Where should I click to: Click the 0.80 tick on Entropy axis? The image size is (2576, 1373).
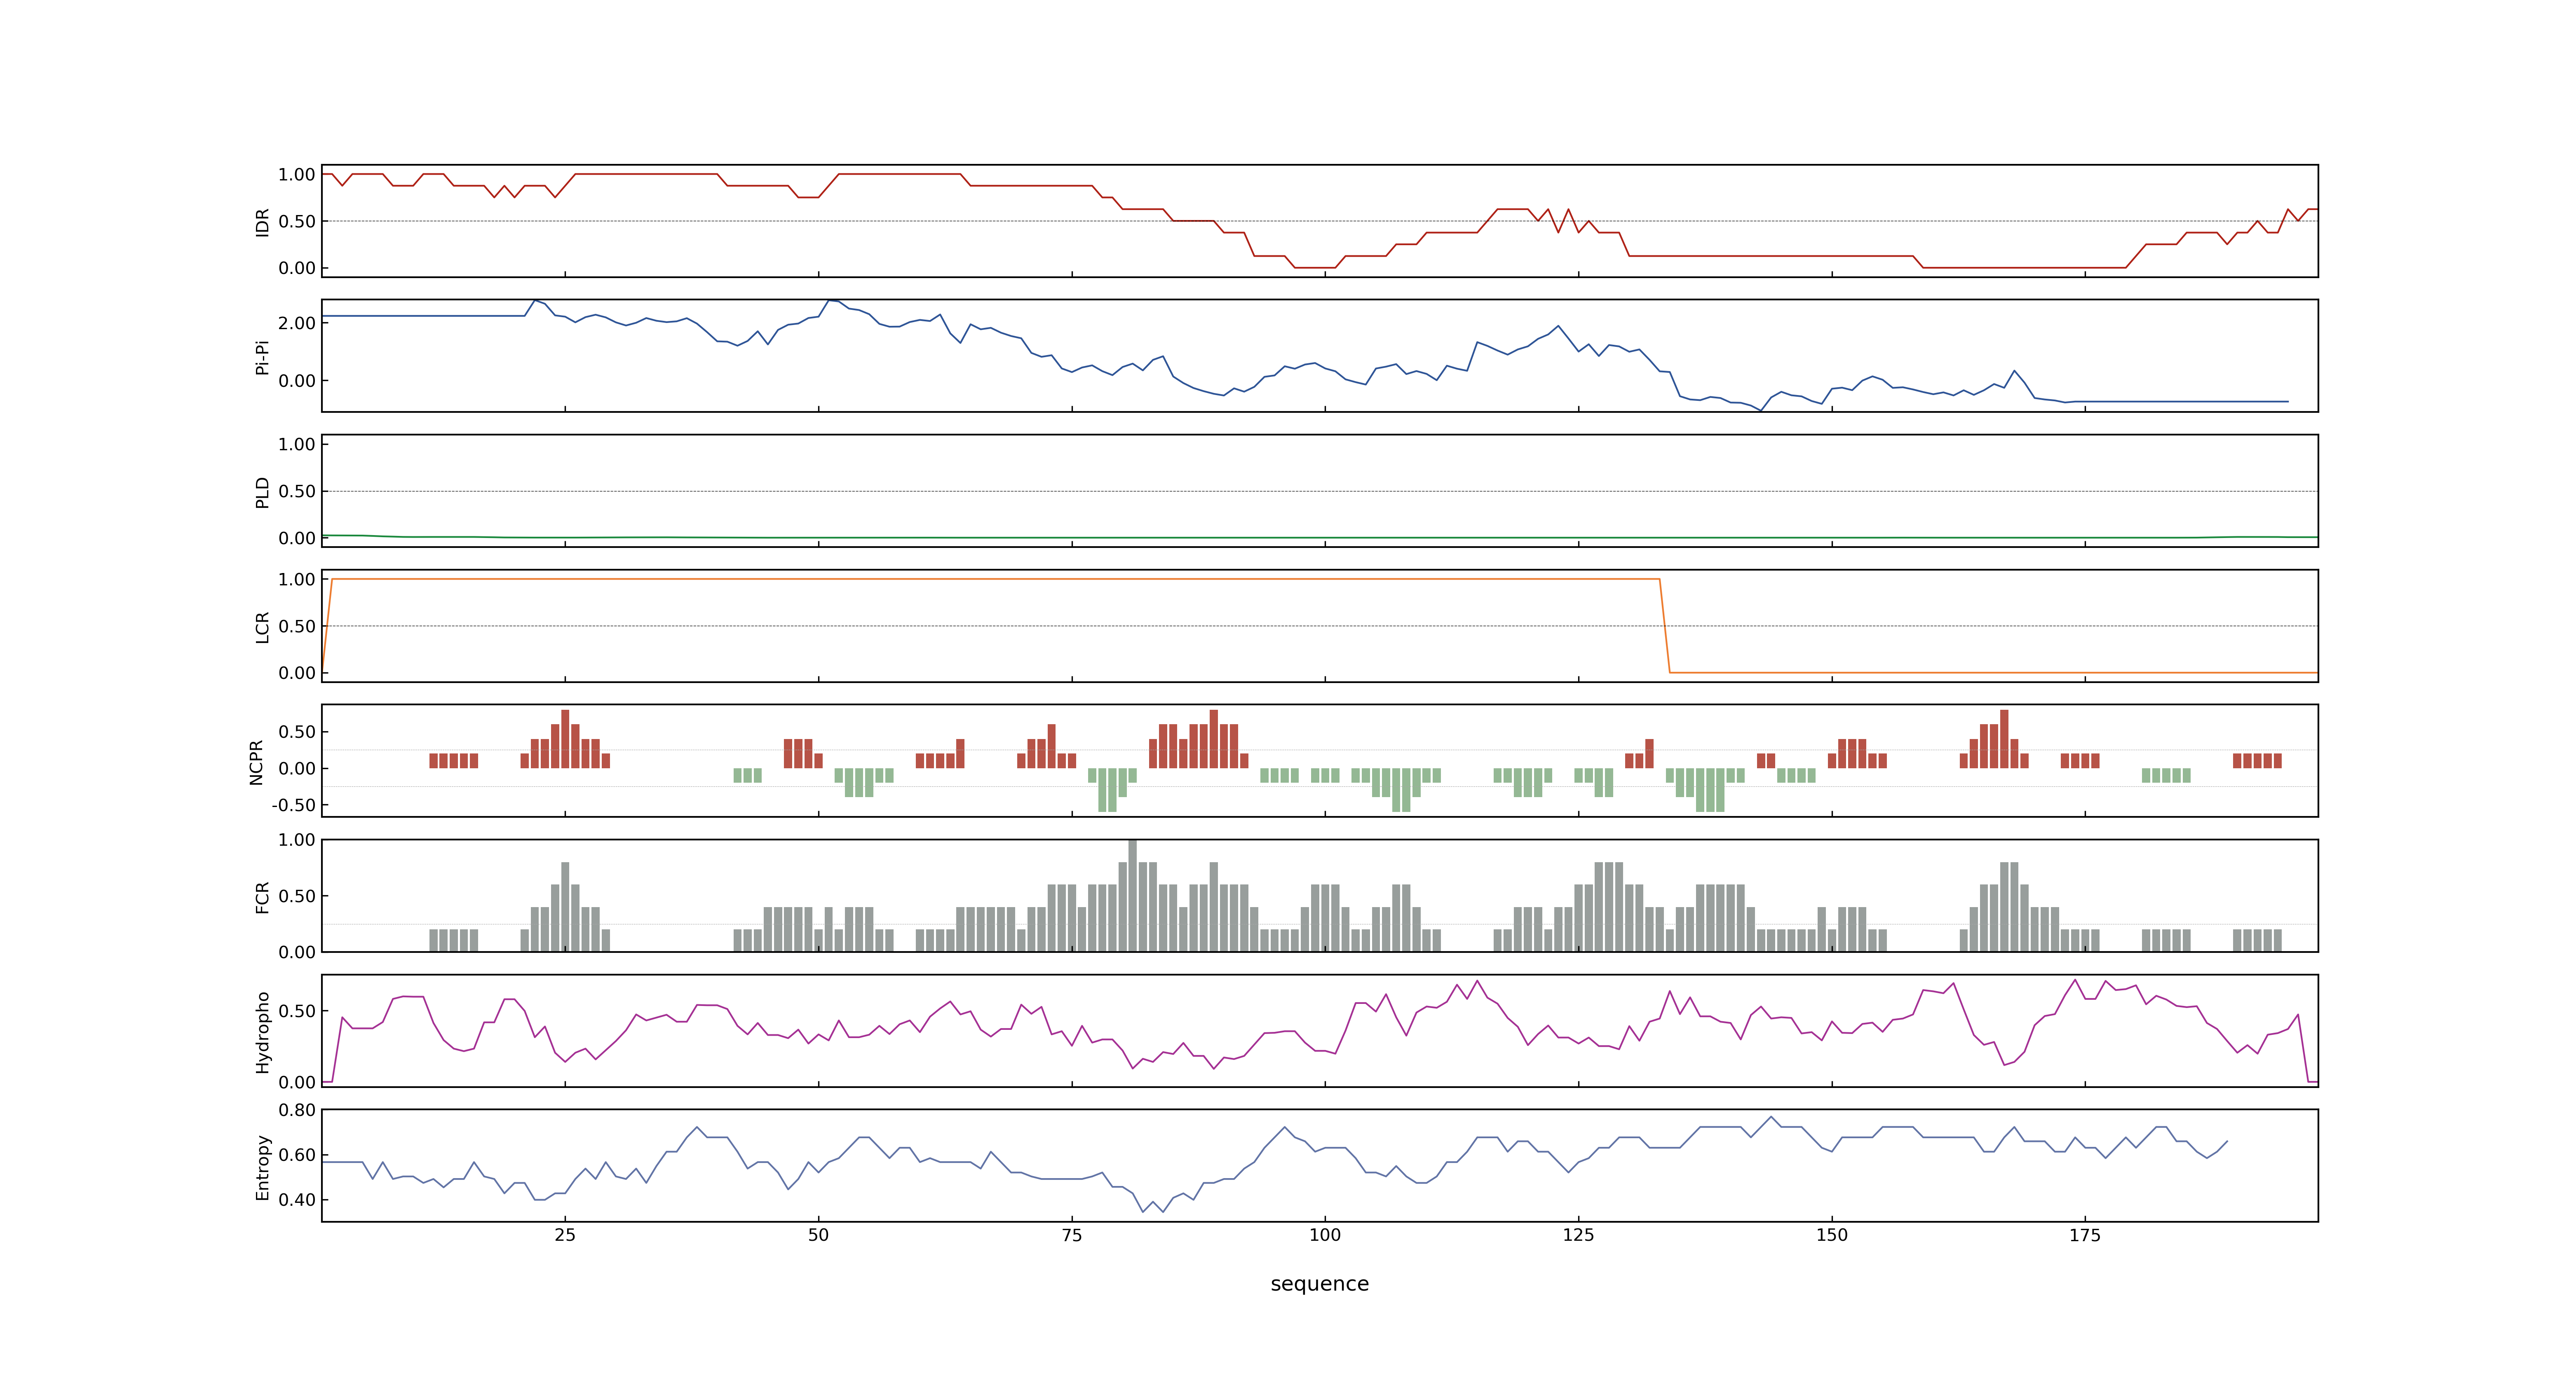[297, 1110]
